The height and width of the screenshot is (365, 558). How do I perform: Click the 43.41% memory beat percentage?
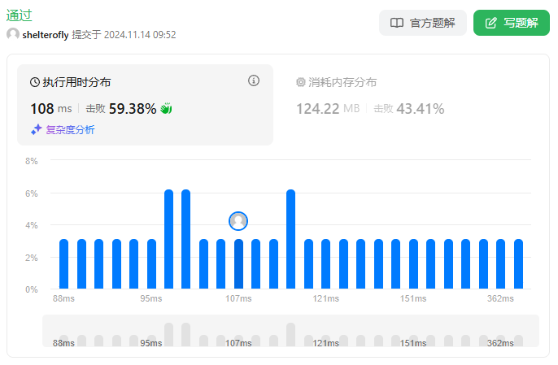click(421, 108)
